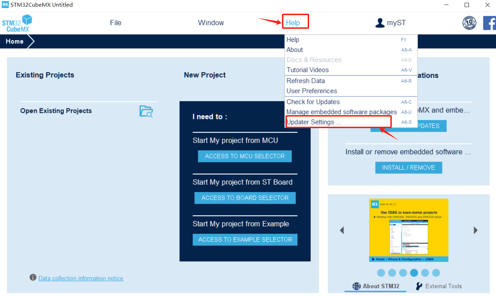Image resolution: width=496 pixels, height=297 pixels.
Task: Select fifth carousel dot indicator
Action: (425, 273)
